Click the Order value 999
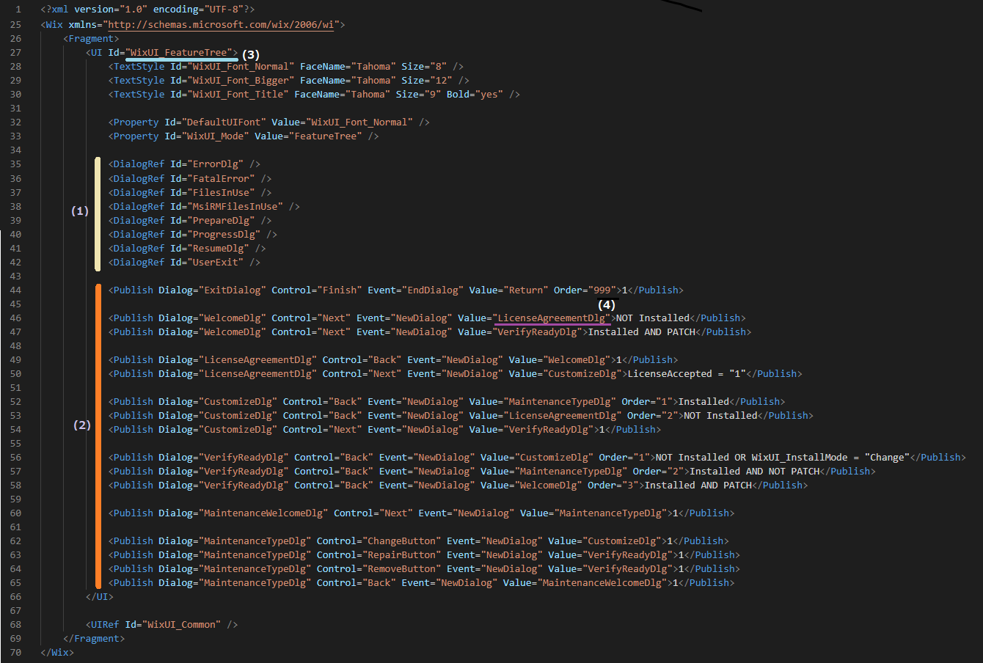Screen dimensions: 983x663 pyautogui.click(x=602, y=290)
